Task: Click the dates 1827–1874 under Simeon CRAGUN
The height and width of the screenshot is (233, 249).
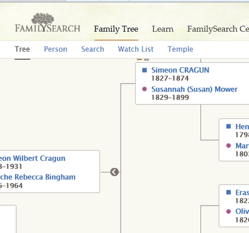Action: (x=170, y=78)
